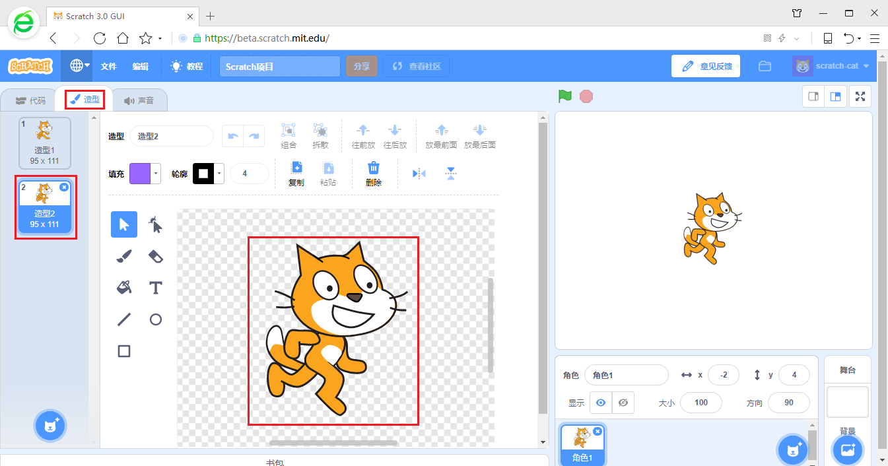Image resolution: width=888 pixels, height=466 pixels.
Task: Hide the sprite with crossed eye icon
Action: (623, 403)
